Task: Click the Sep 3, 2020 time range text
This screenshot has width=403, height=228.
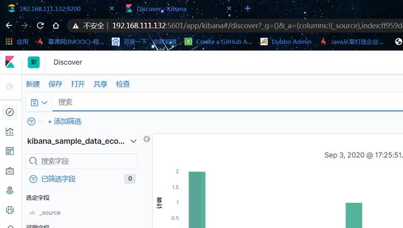Action: (364, 155)
